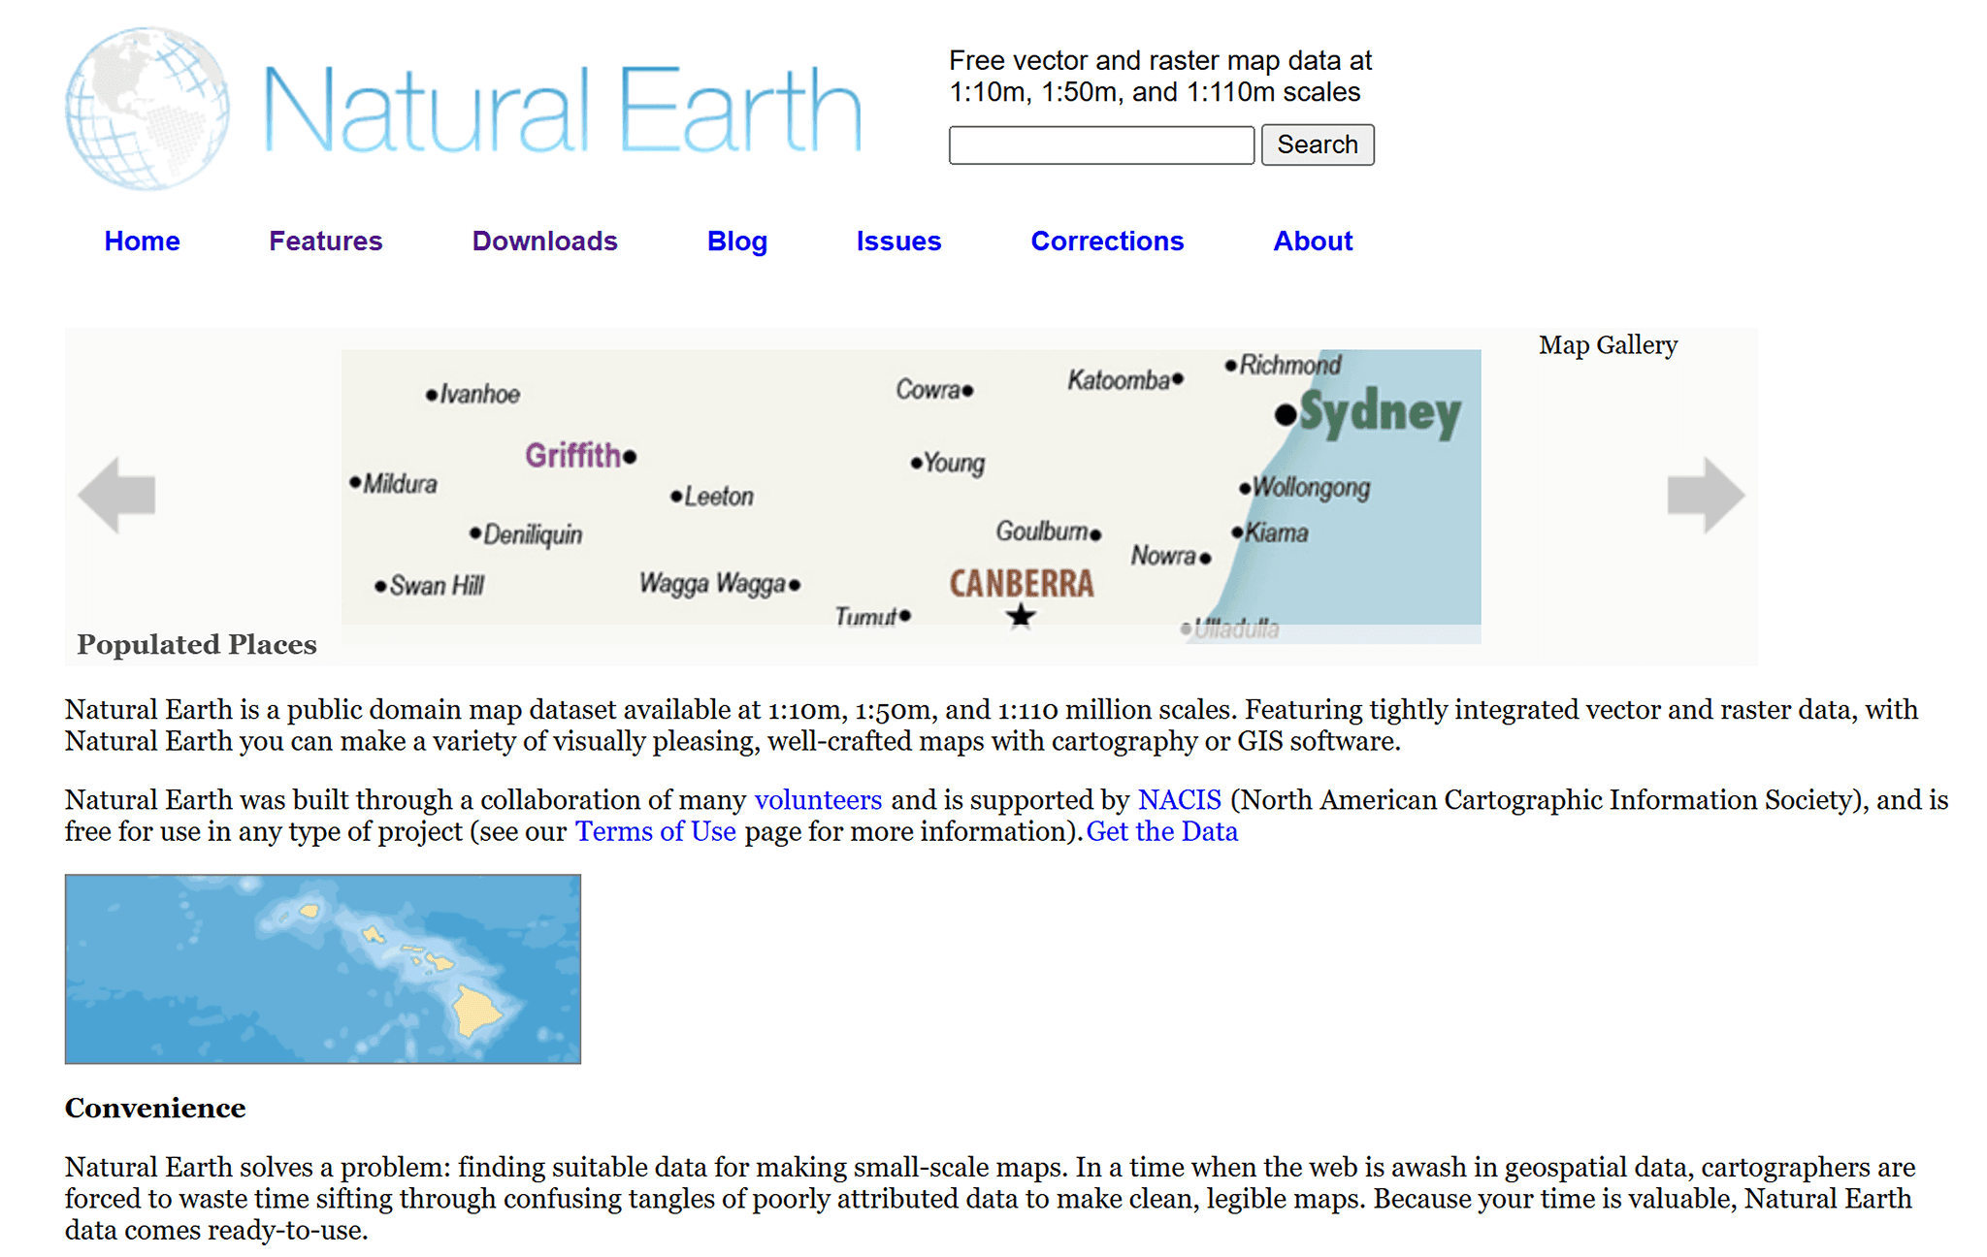Click the next slide right arrow
This screenshot has height=1257, width=1987.
pyautogui.click(x=1705, y=495)
